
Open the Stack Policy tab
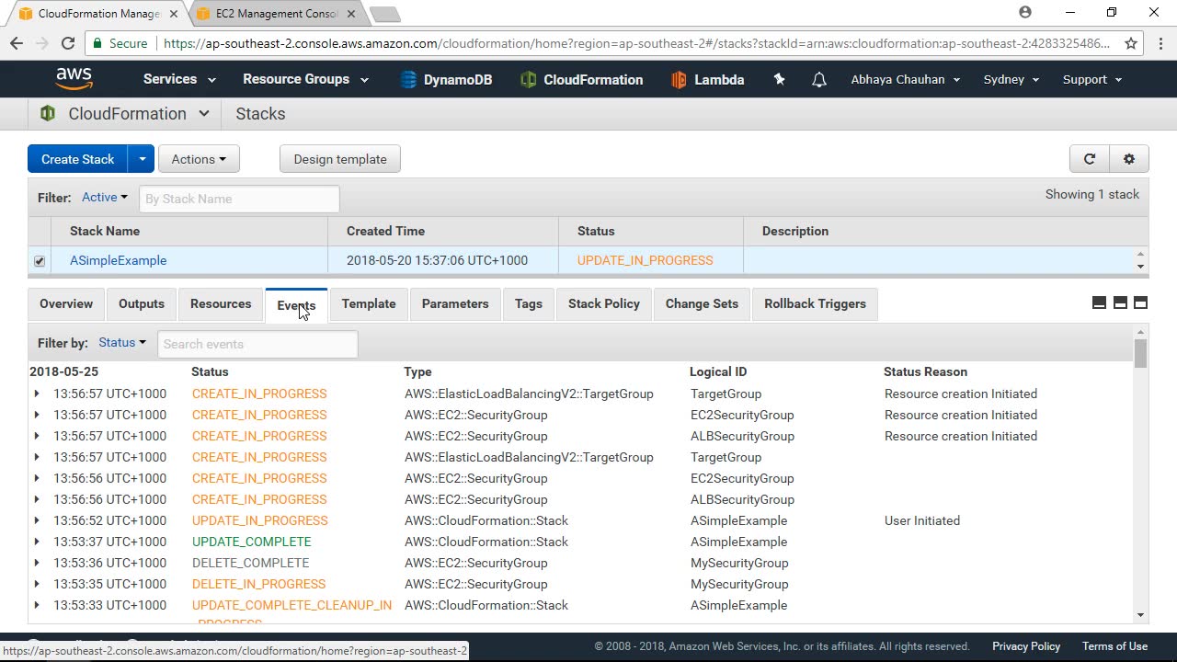coord(604,303)
